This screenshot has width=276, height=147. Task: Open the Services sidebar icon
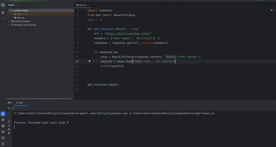3,132
